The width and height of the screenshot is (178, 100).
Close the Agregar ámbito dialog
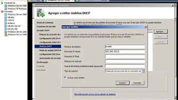tap(145, 27)
